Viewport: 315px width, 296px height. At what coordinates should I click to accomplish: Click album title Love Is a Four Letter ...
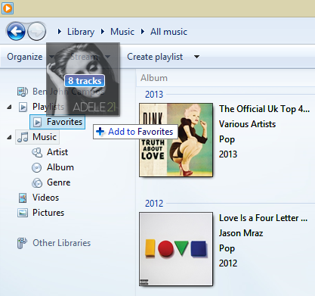263,218
